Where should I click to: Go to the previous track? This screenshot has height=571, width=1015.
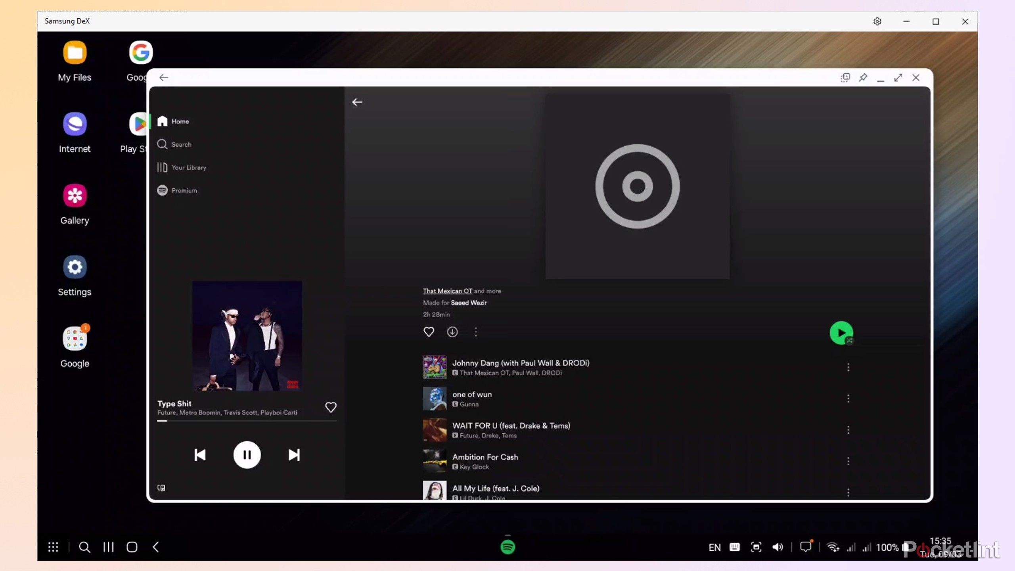coord(200,455)
